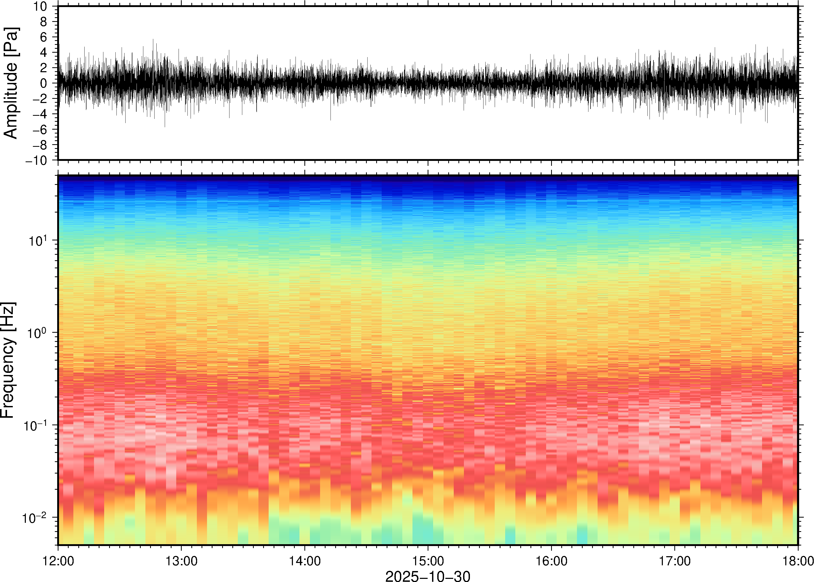Click the 10⁻¹ frequency tick label

pyautogui.click(x=35, y=425)
